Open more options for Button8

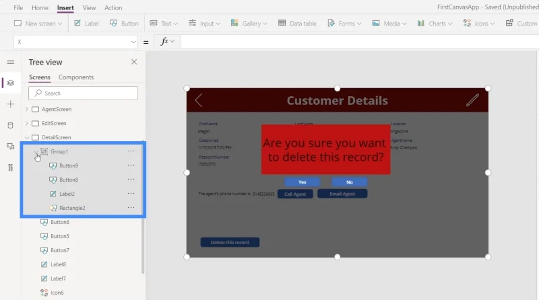[131, 179]
